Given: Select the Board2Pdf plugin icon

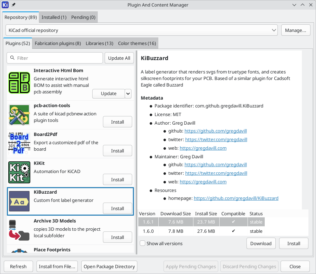Looking at the screenshot, I should coord(19,144).
